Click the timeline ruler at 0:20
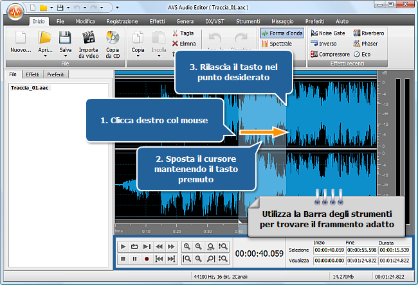Screen dimensions: 418x285 coord(177,232)
